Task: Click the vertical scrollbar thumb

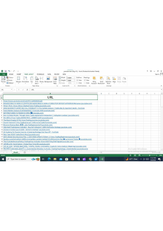Action: click(162, 101)
